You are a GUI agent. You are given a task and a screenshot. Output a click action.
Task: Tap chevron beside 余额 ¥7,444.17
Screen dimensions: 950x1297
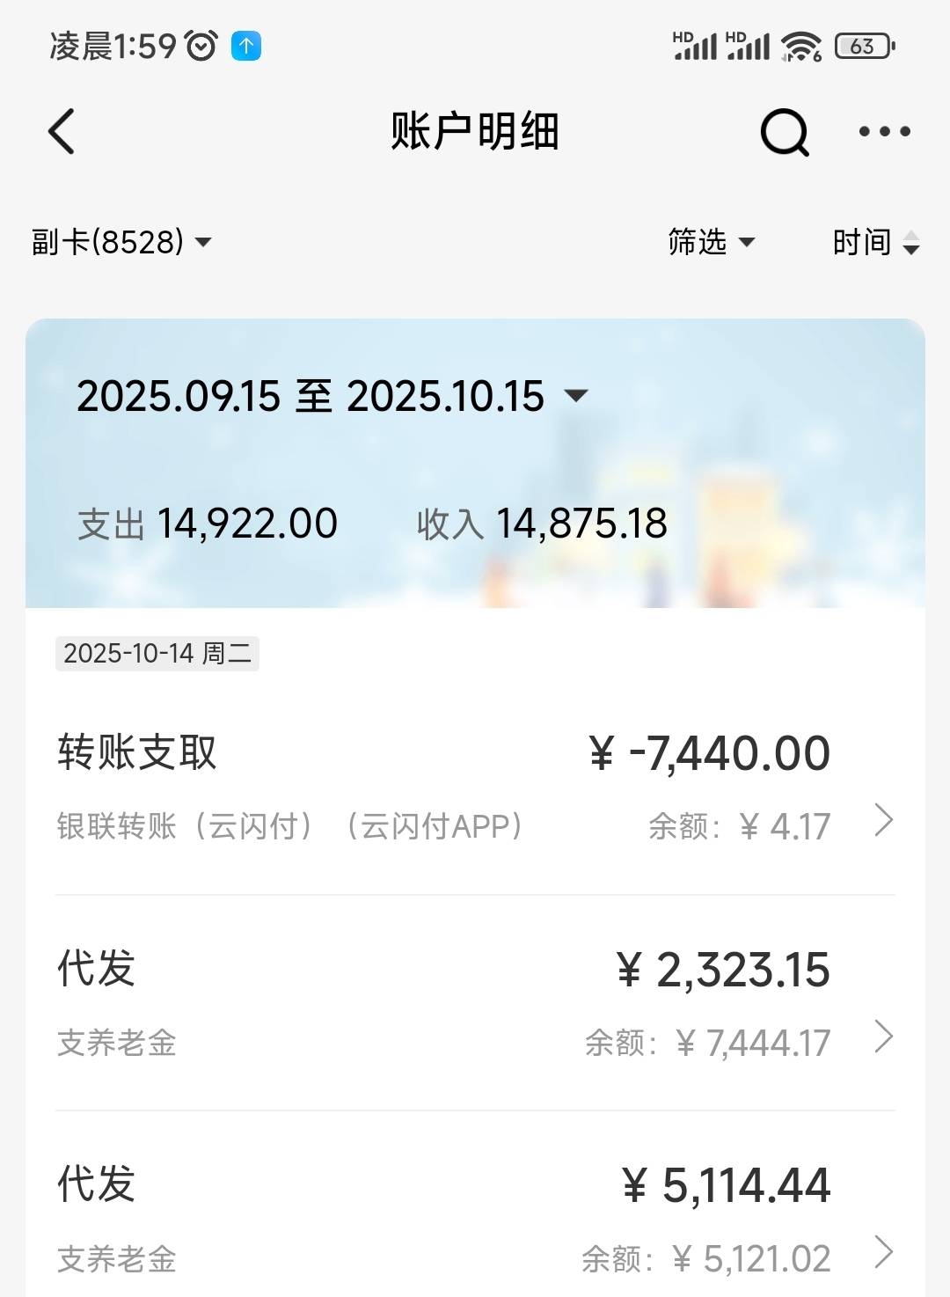tap(884, 1037)
